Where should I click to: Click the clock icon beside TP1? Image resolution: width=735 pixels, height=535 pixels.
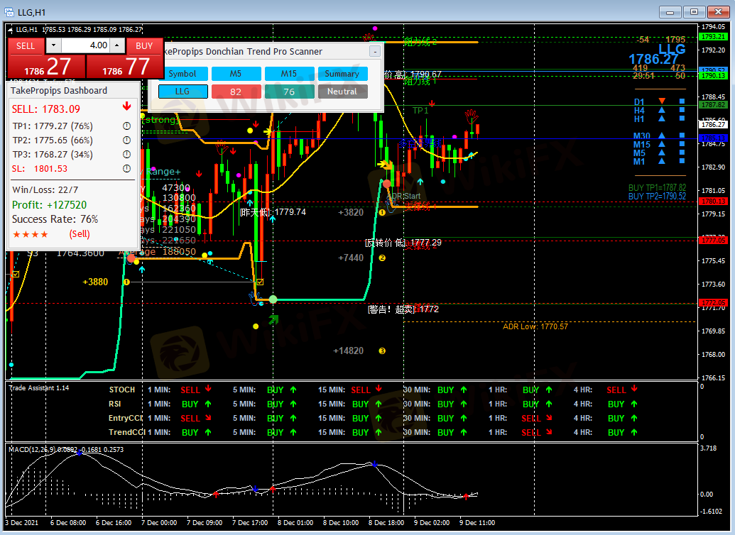point(127,126)
